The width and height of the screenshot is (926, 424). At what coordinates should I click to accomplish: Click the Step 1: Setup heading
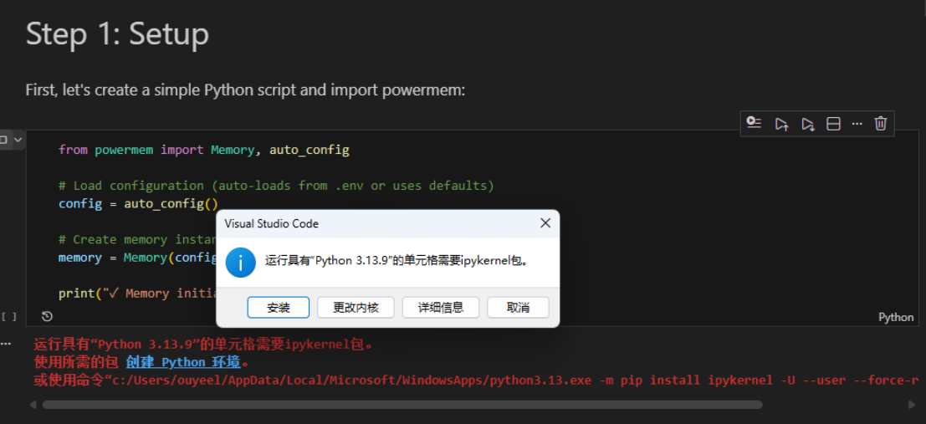tap(117, 33)
